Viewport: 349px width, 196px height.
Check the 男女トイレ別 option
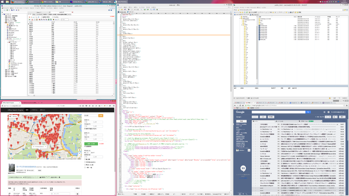tap(85, 165)
